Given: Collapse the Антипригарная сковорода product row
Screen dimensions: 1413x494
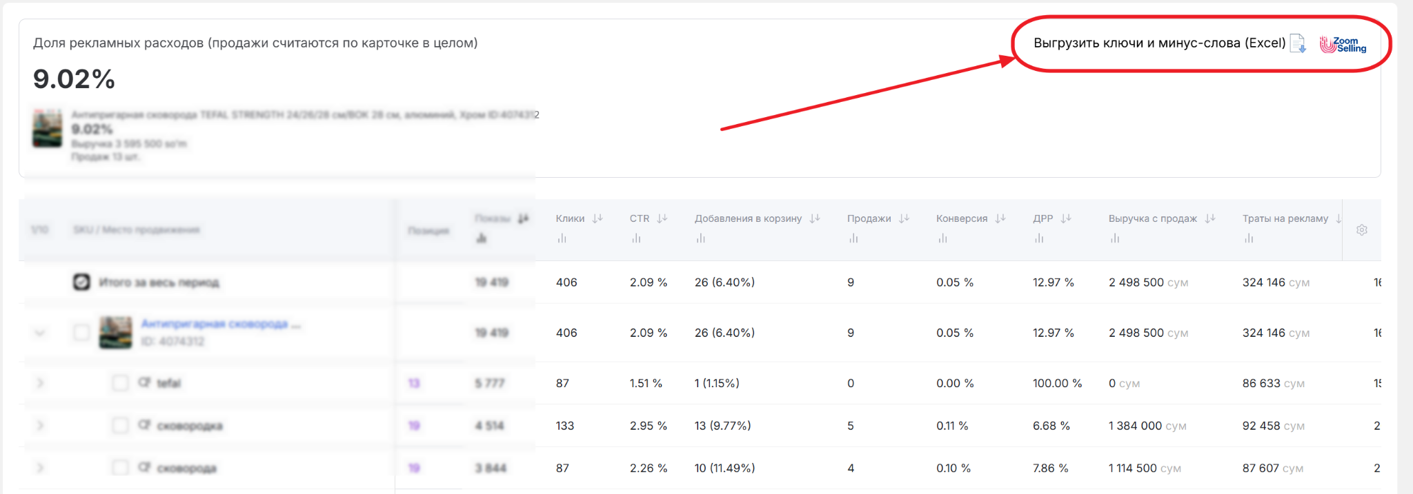Looking at the screenshot, I should click(40, 333).
